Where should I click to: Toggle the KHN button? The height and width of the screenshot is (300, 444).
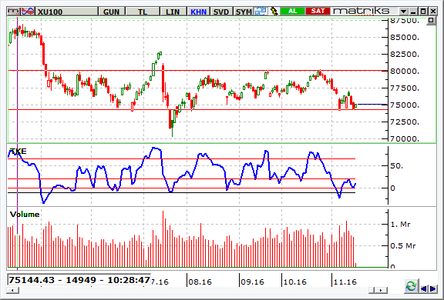tap(198, 12)
